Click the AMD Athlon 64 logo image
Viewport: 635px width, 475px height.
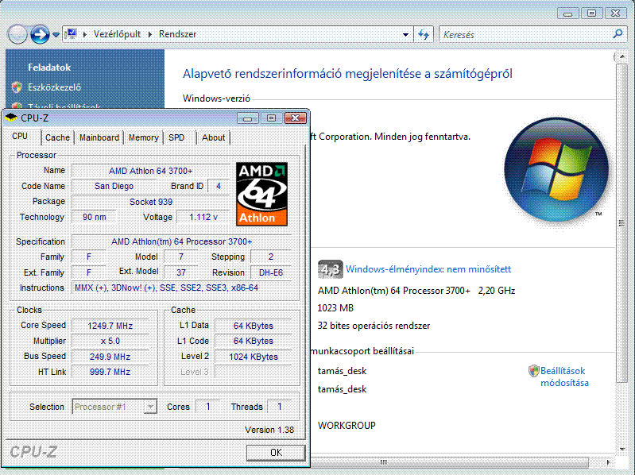click(x=261, y=194)
